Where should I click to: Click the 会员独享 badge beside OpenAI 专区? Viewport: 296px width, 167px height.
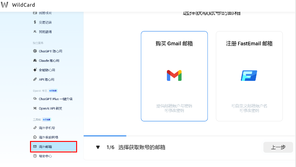tap(53, 91)
